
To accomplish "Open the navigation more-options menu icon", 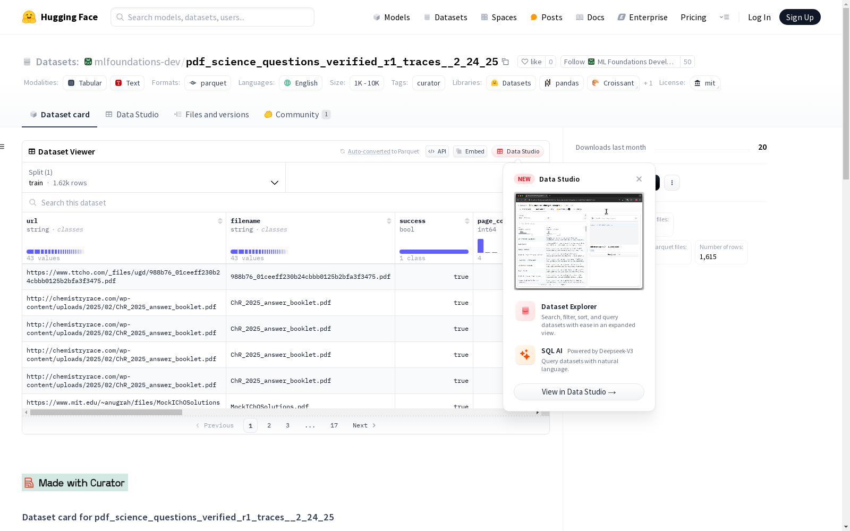I will click(x=725, y=17).
